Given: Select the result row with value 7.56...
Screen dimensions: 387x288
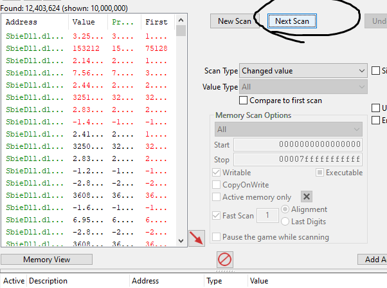Looking at the screenshot, I should pyautogui.click(x=89, y=73).
